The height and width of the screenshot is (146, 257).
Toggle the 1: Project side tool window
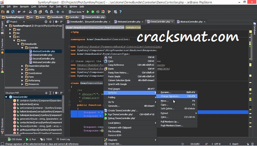coord(2,27)
